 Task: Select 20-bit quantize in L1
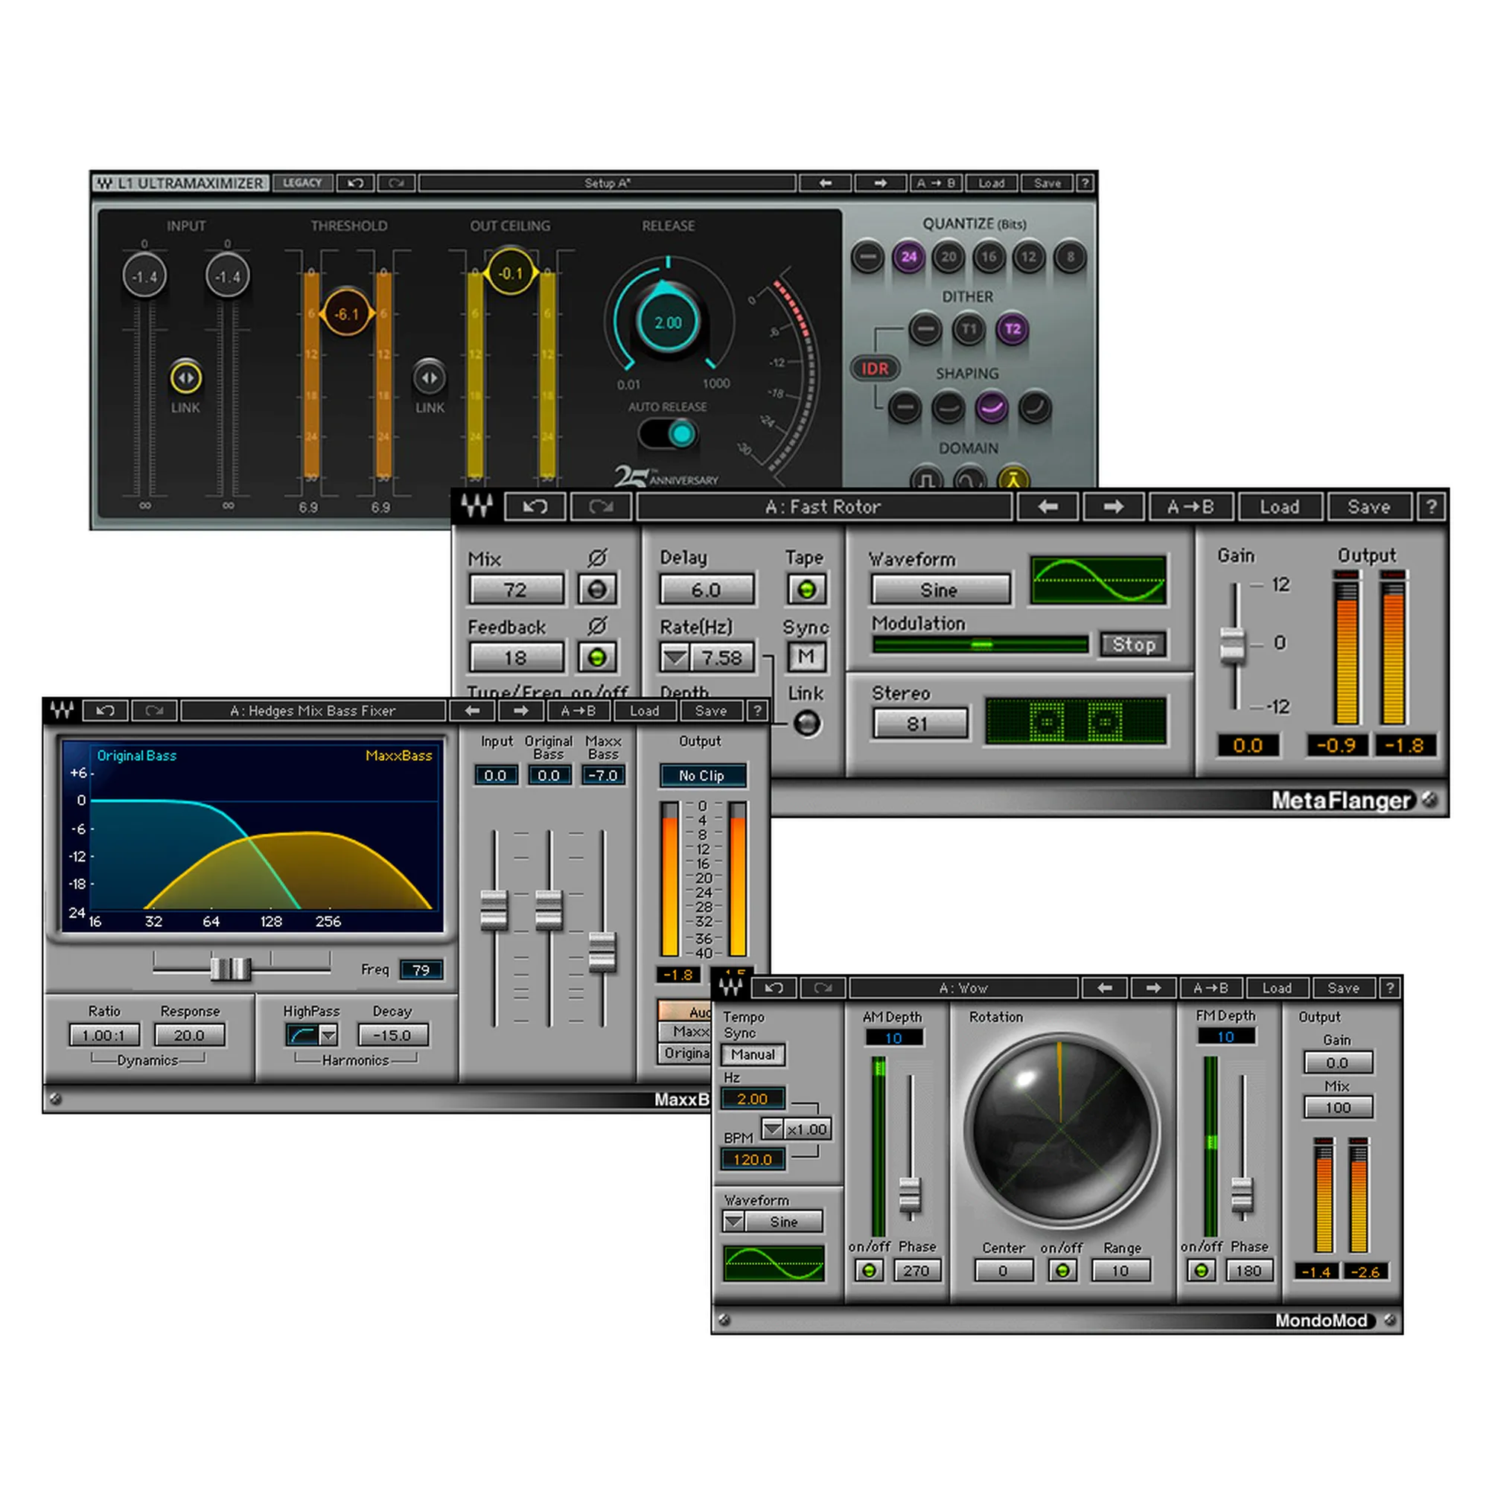[948, 257]
